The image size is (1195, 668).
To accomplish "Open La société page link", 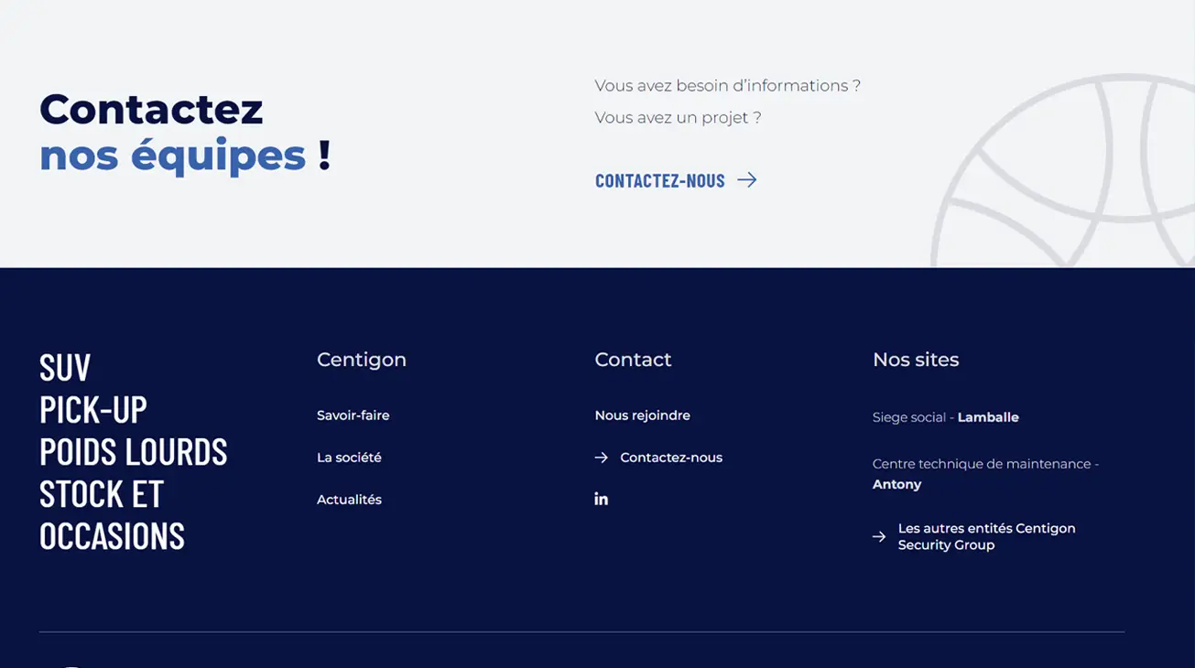I will (349, 458).
